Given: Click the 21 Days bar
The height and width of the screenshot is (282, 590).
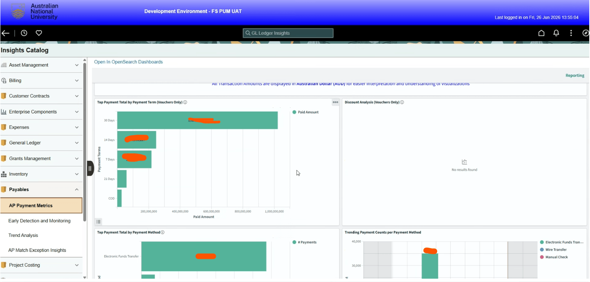Looking at the screenshot, I should 122,179.
